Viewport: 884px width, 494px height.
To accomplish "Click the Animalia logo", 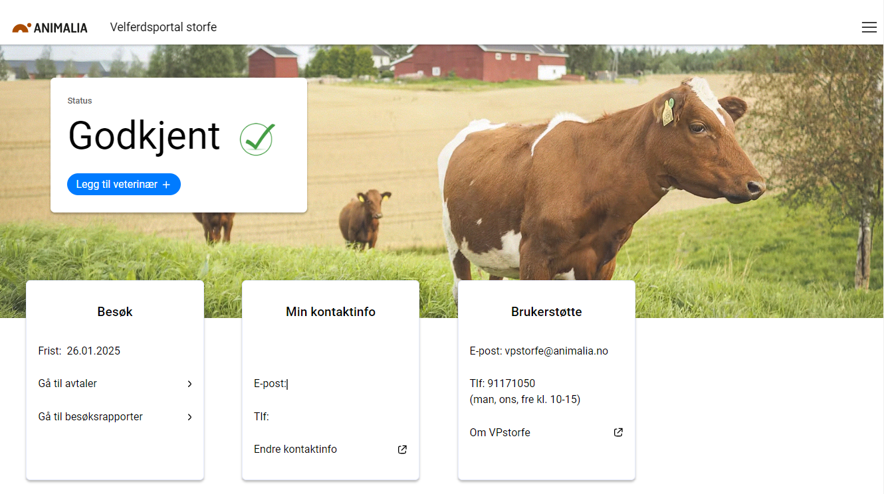I will coord(50,28).
